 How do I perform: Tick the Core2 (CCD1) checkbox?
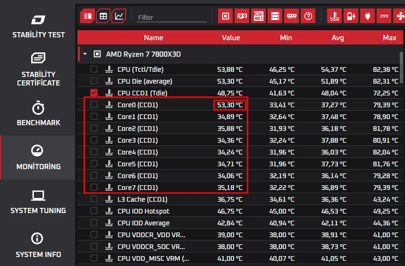click(94, 128)
